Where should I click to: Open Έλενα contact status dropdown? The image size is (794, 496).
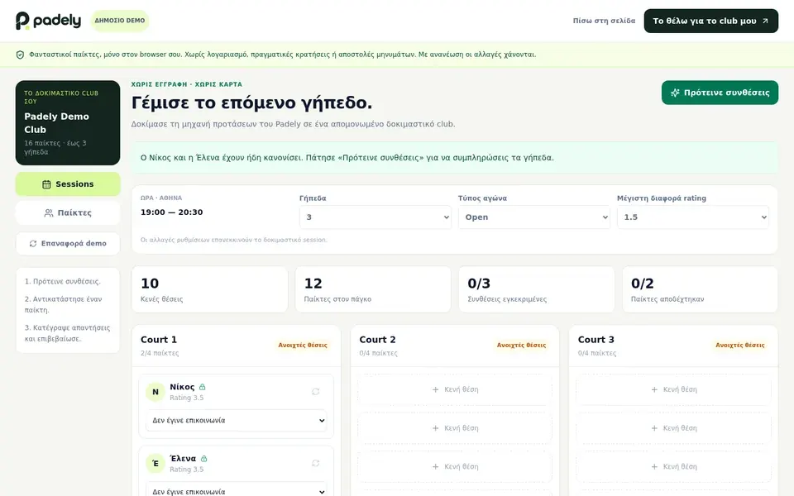point(237,490)
